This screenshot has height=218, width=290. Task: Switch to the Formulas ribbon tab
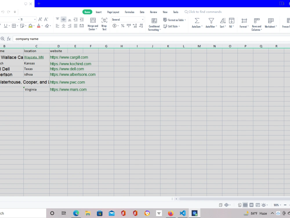pyautogui.click(x=129, y=12)
